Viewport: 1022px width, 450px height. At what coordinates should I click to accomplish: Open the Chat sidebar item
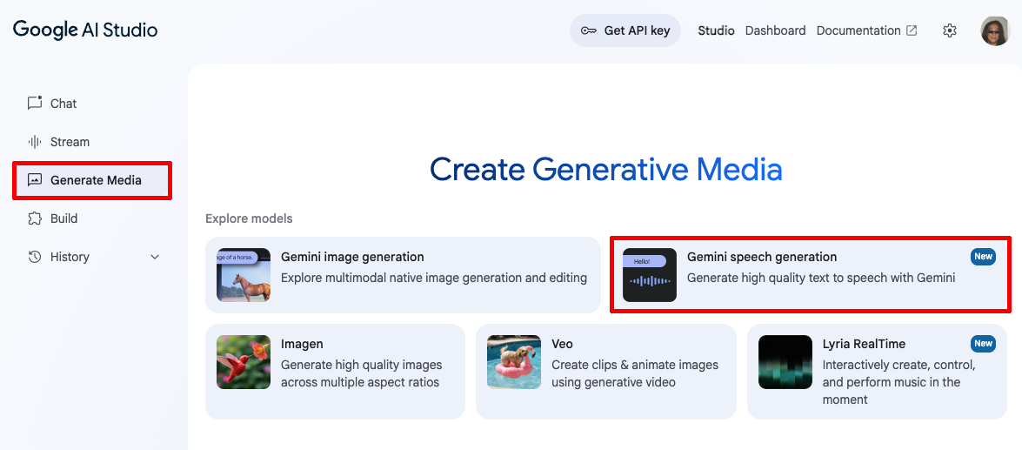(92, 103)
